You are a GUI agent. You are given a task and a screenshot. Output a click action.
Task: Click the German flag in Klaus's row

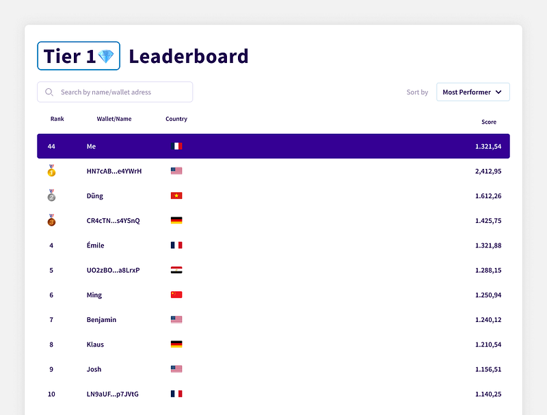pos(176,345)
